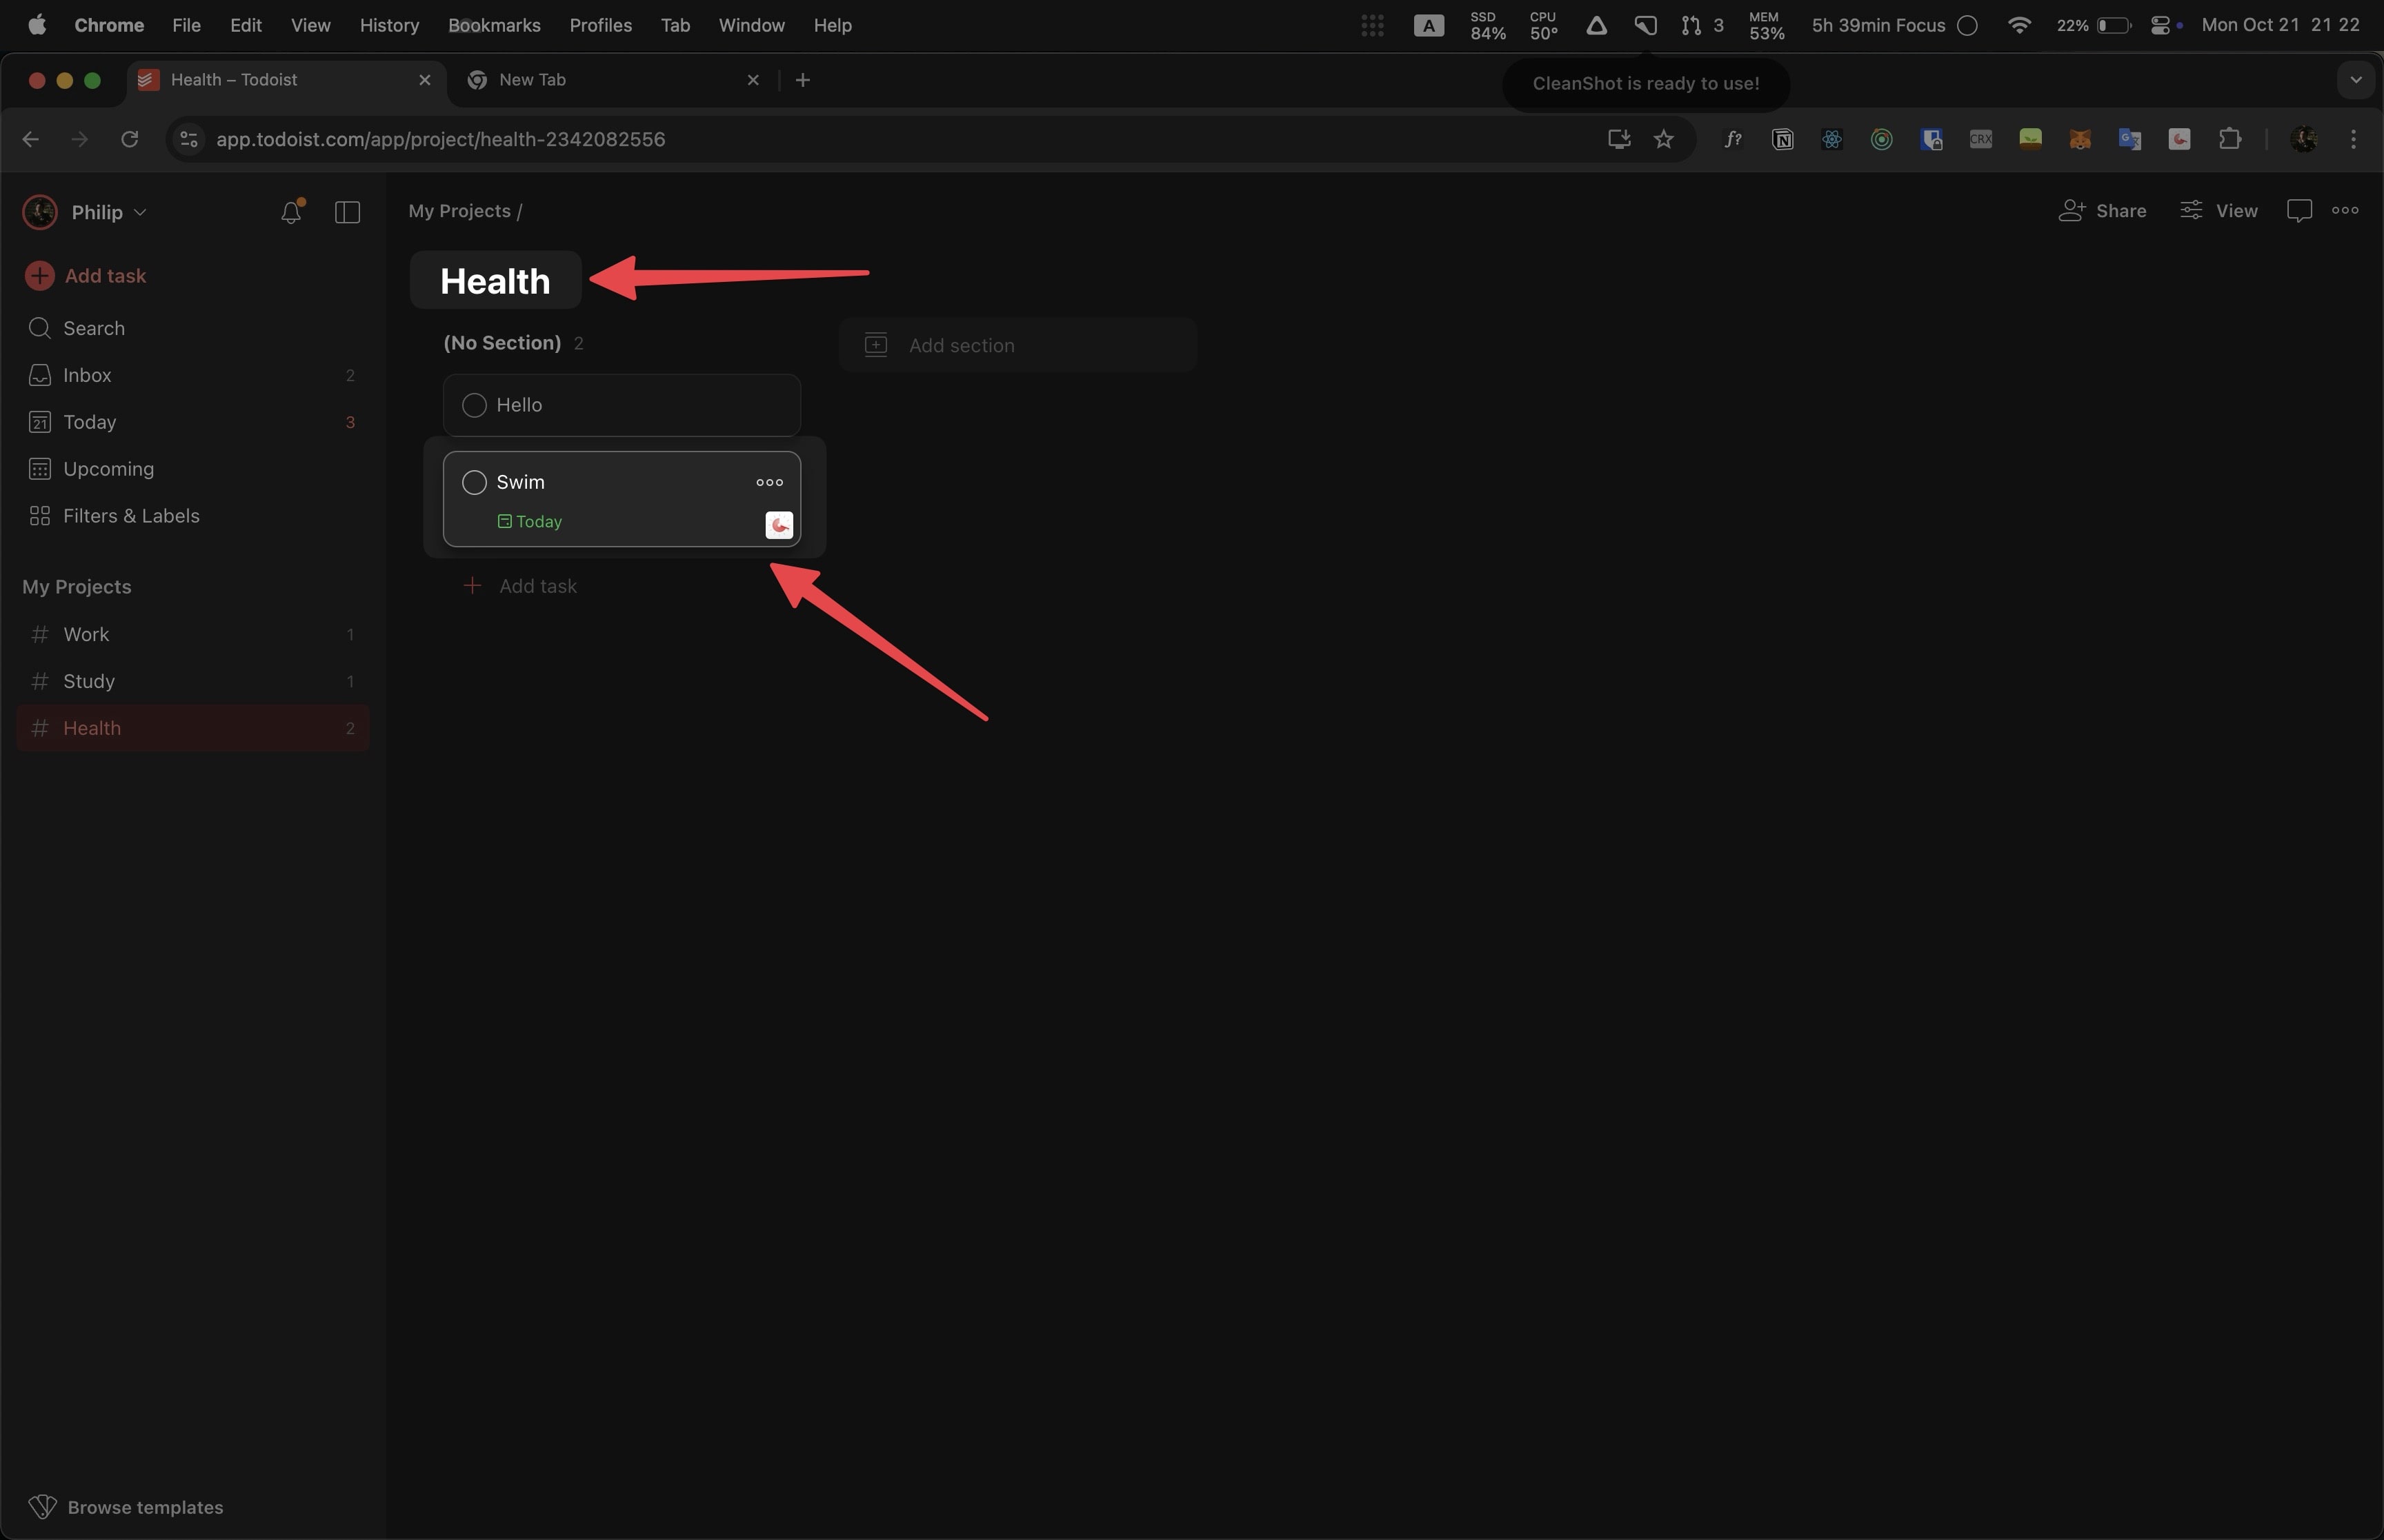2384x1540 pixels.
Task: Open the Bookmarks menu
Action: tap(494, 25)
